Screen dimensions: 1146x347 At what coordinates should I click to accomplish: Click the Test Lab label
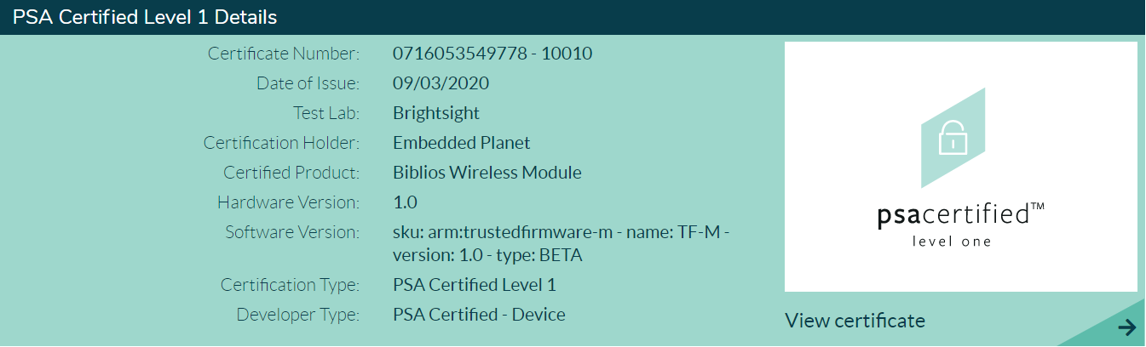coord(326,113)
